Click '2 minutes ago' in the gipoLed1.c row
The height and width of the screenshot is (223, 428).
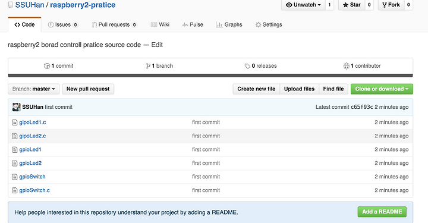coord(391,123)
